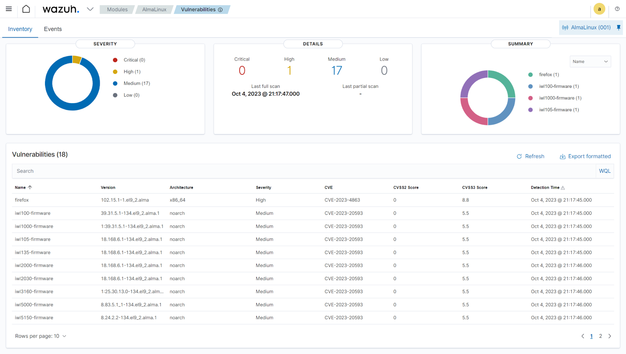Click Refresh vulnerabilities

coord(530,156)
